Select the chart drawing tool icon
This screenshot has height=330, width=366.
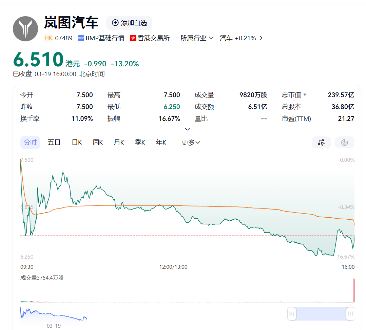pyautogui.click(x=321, y=142)
